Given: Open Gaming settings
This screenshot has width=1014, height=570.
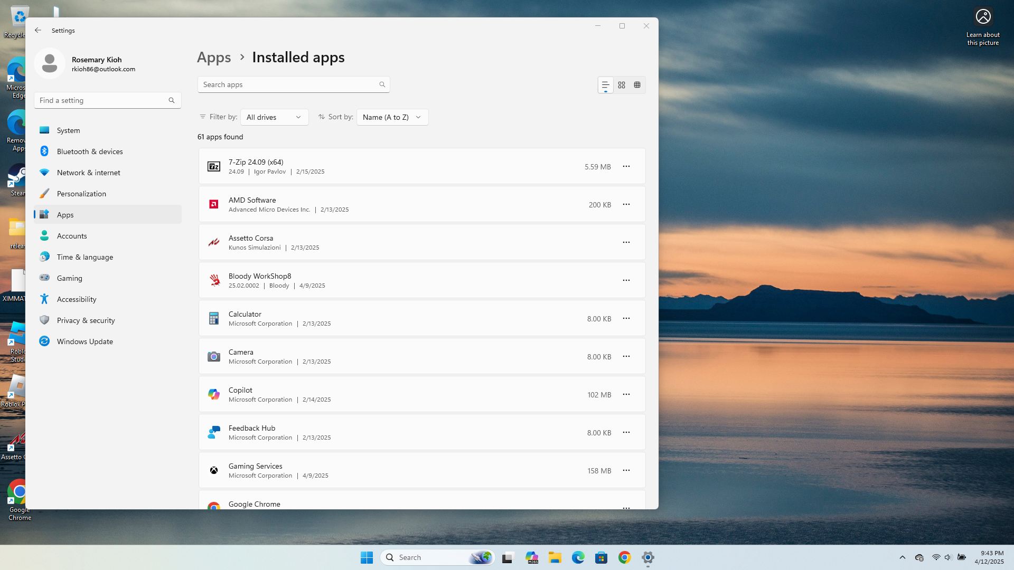Looking at the screenshot, I should click(x=108, y=278).
